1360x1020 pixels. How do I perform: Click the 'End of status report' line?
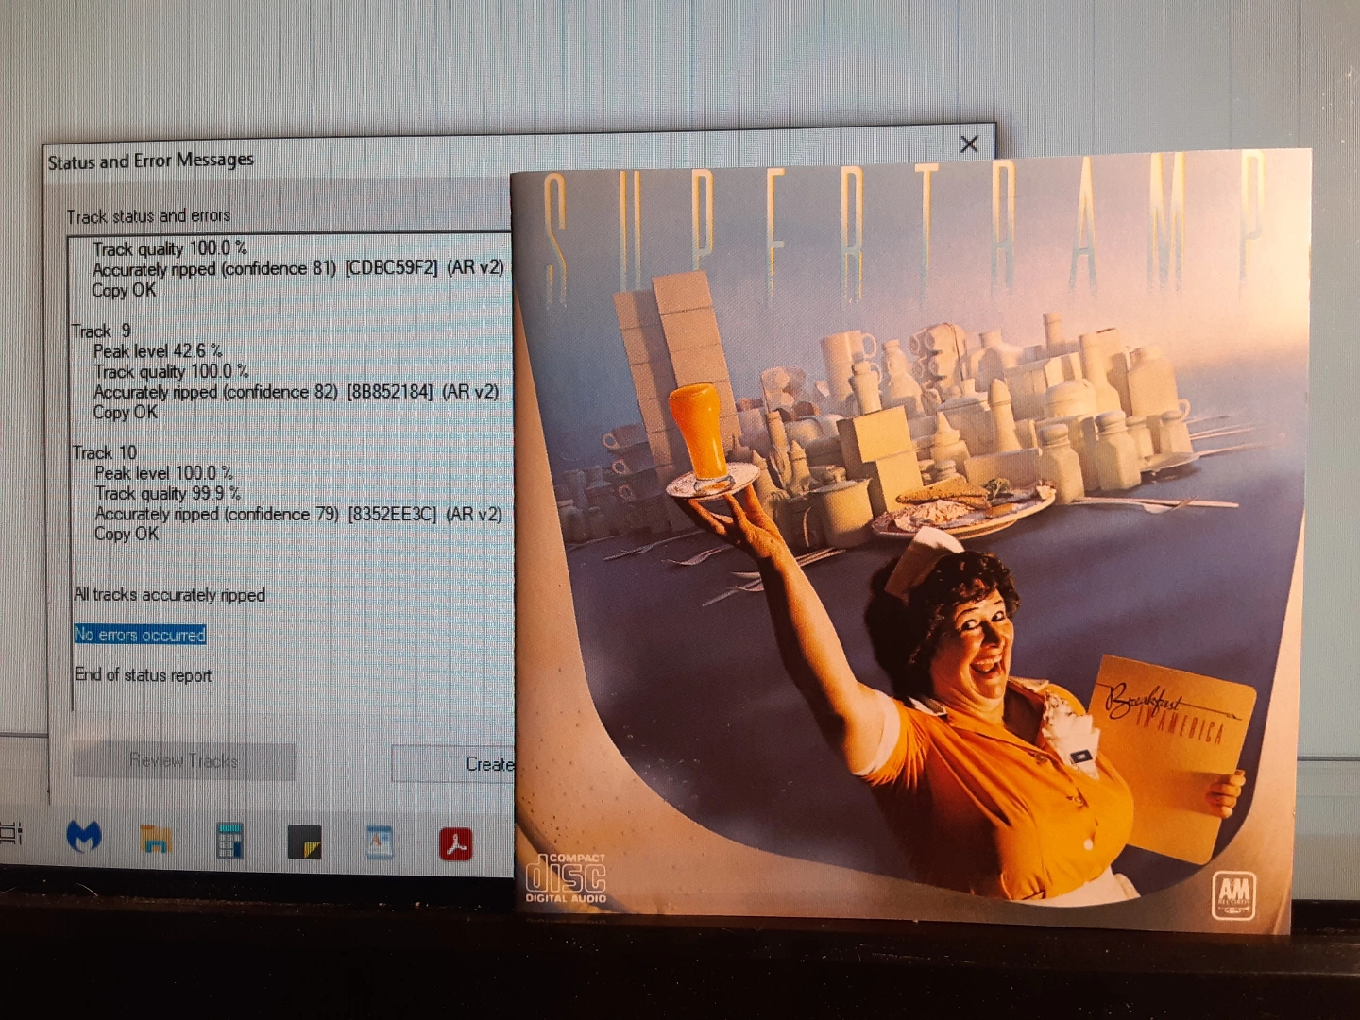point(144,675)
